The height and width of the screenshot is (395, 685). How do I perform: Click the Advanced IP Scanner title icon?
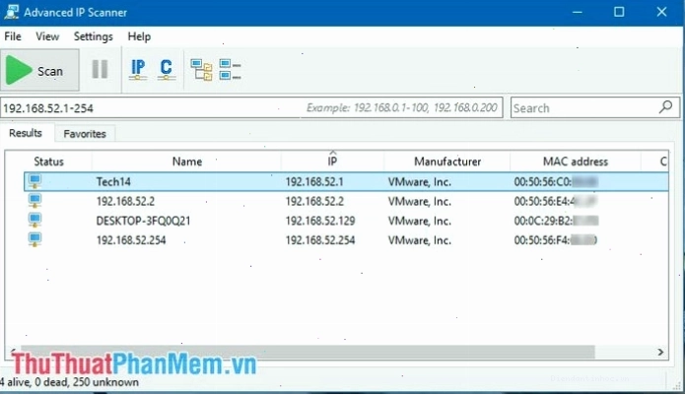(12, 12)
